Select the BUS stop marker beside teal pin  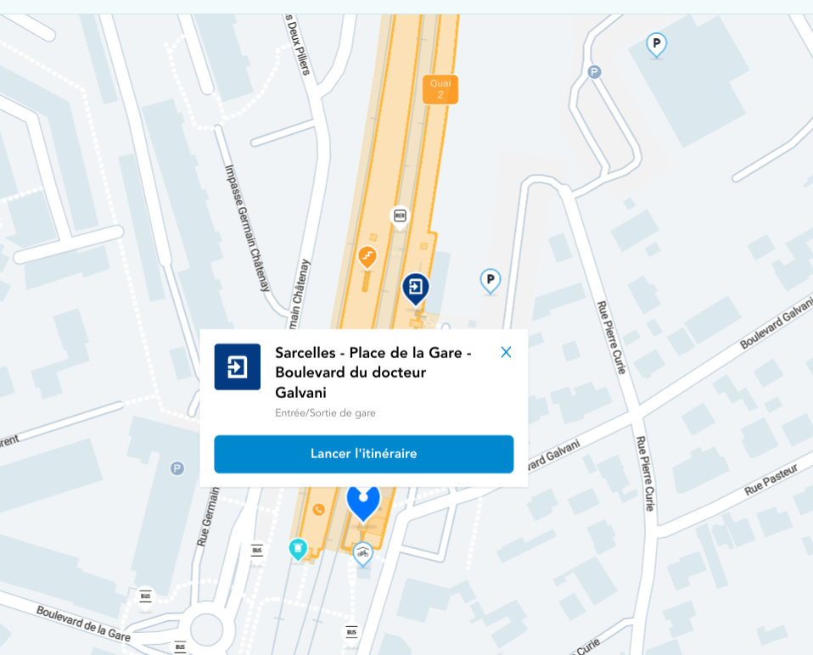coord(257,551)
